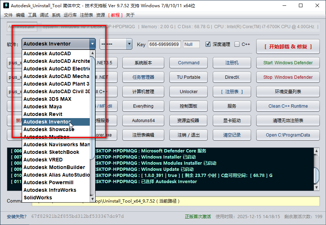The image size is (326, 225).
Task: Select Autodesk AutoCAD in the list
Action: coord(56,53)
